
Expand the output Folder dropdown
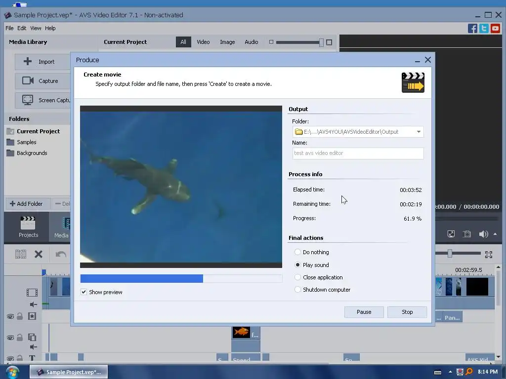click(x=419, y=132)
